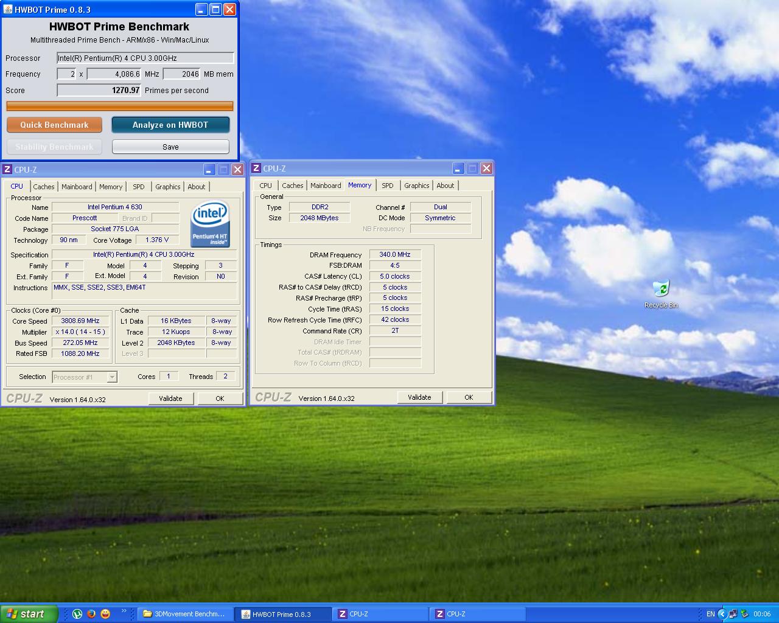Click the Intel Pentium 4 HT logo

click(x=210, y=224)
